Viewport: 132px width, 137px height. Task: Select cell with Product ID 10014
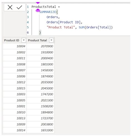tap(15, 130)
